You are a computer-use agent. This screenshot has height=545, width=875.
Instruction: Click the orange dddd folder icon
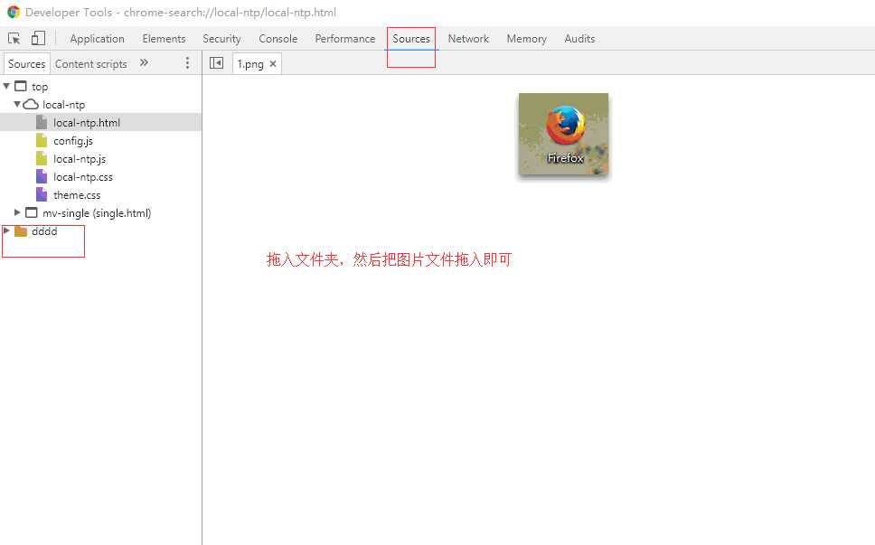[x=21, y=231]
